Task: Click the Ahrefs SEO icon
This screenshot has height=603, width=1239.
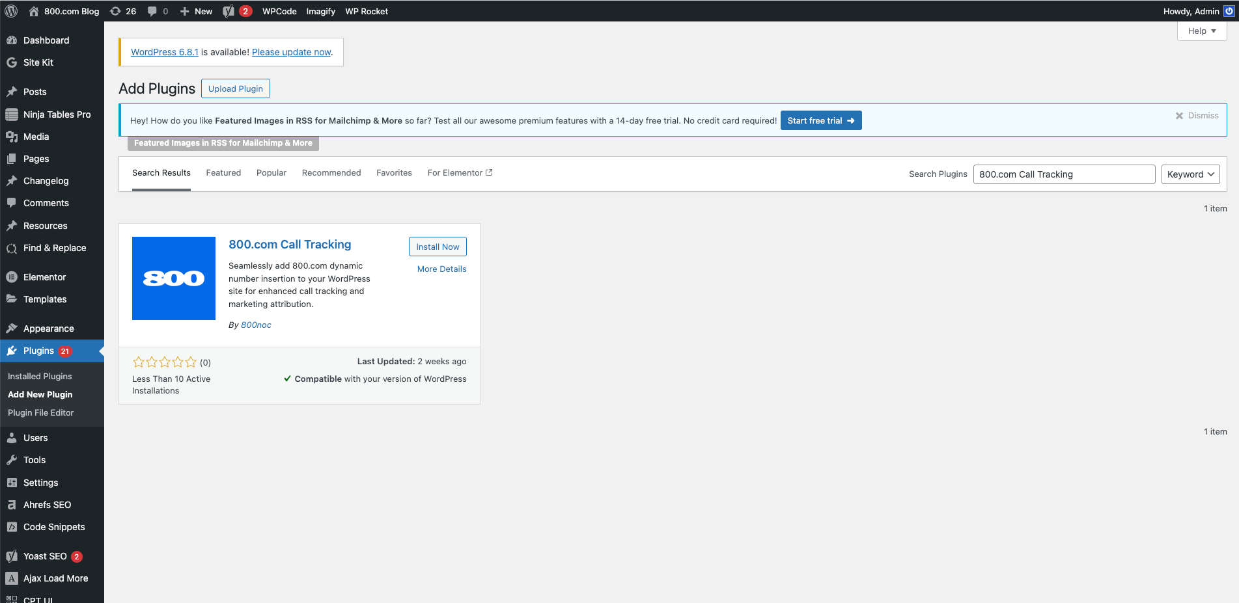Action: pyautogui.click(x=12, y=505)
